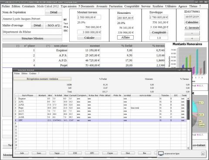The width and height of the screenshot is (209, 160).
Task: Open the Thème menu
Action: (193, 7)
